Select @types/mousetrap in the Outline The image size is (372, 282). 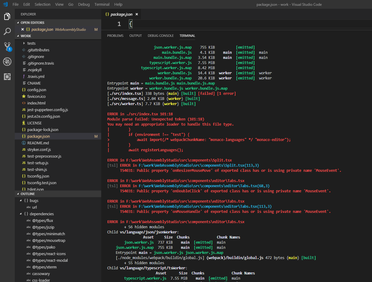click(48, 240)
